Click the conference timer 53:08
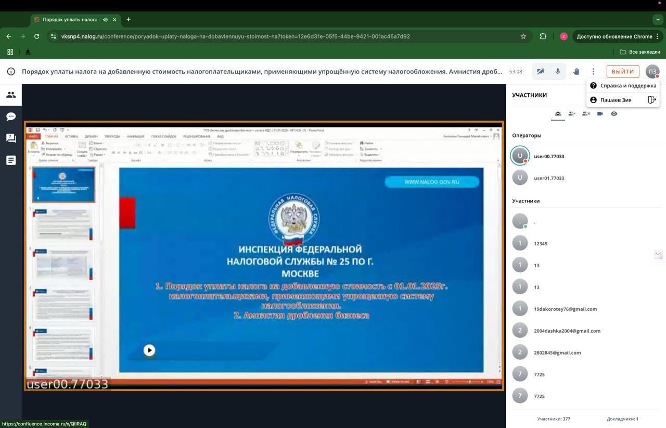The height and width of the screenshot is (428, 666). click(516, 72)
